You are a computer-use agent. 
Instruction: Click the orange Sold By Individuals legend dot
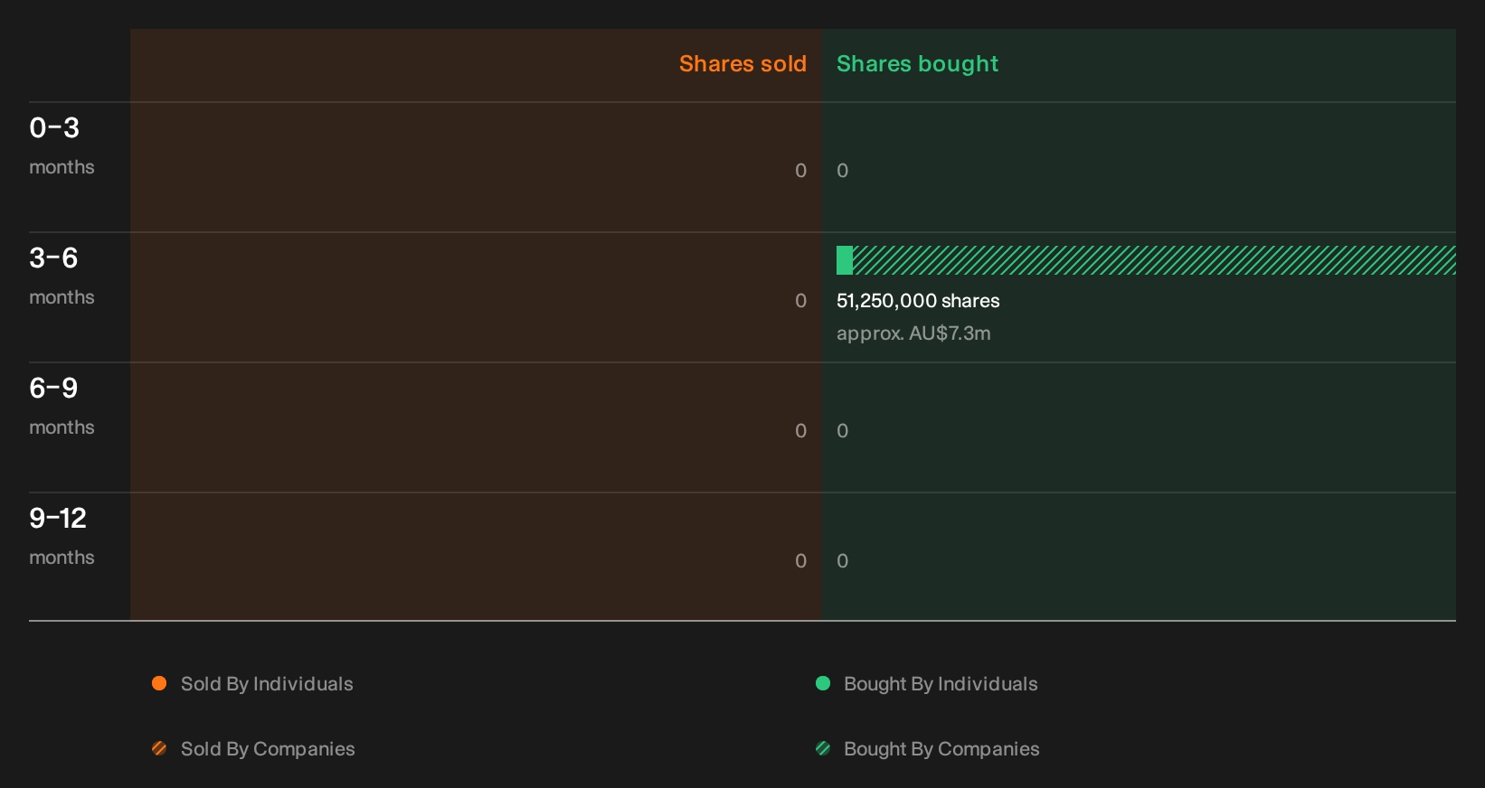(159, 683)
